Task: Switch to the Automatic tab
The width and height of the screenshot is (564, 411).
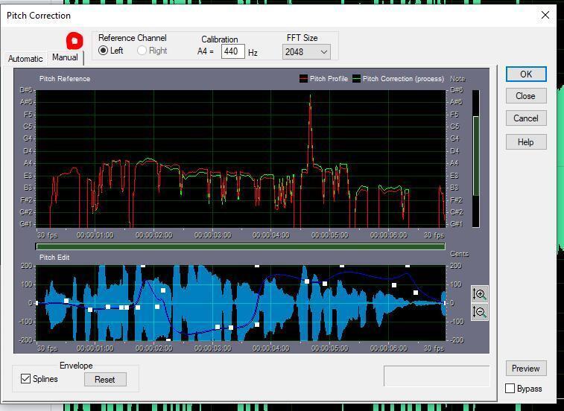Action: pyautogui.click(x=25, y=59)
